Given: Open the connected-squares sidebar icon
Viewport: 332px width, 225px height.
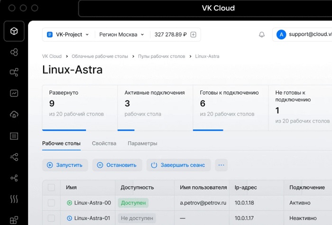Looking at the screenshot, I should 14,72.
